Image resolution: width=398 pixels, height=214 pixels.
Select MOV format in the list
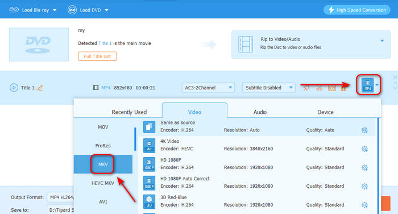pyautogui.click(x=103, y=127)
